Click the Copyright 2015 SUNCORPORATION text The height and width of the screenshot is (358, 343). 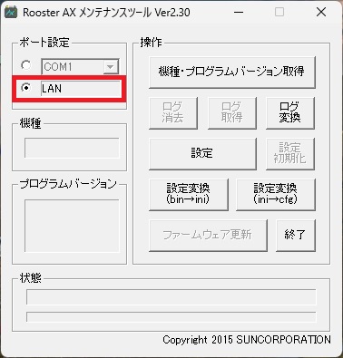247,340
